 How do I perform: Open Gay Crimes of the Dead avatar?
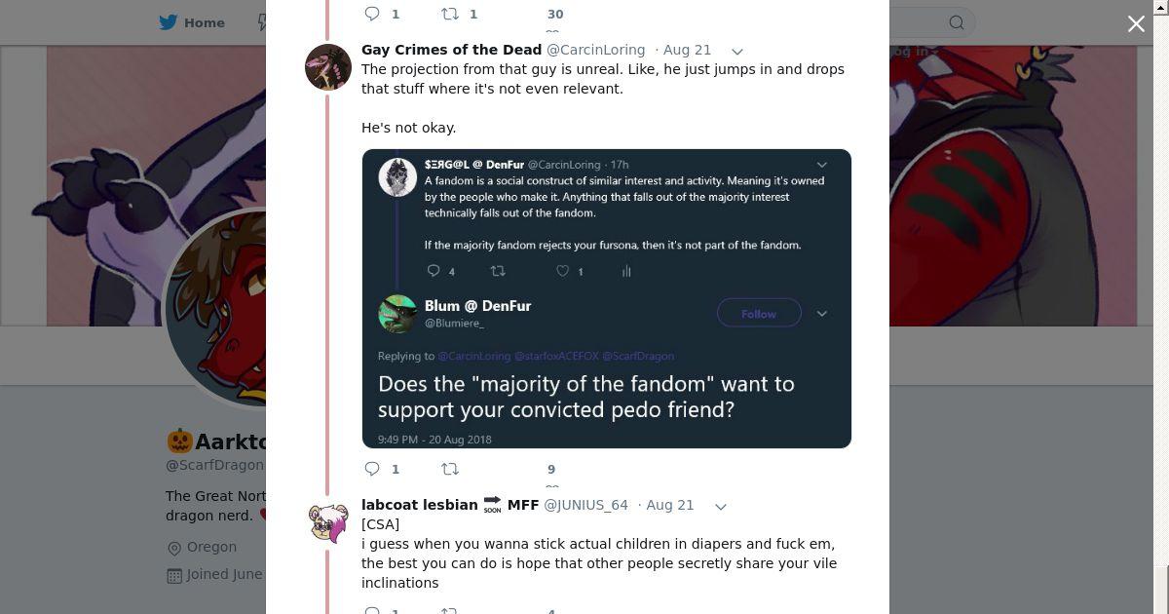click(x=328, y=67)
